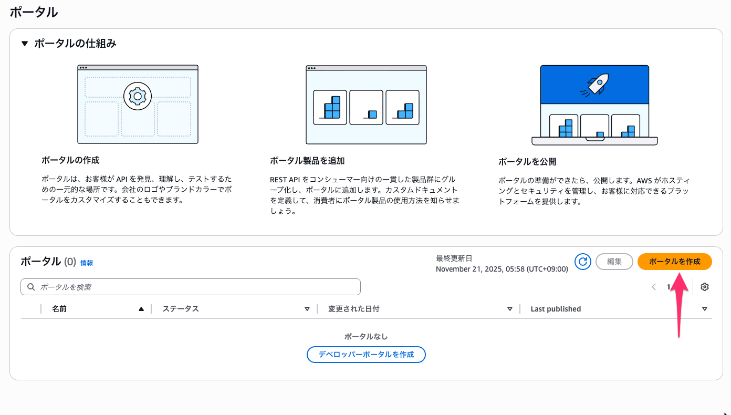Click the gear window illustration for ポータルの作成
The width and height of the screenshot is (731, 415).
pos(138,104)
